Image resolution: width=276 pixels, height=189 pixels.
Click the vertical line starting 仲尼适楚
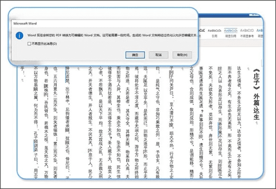pyautogui.click(x=68, y=122)
